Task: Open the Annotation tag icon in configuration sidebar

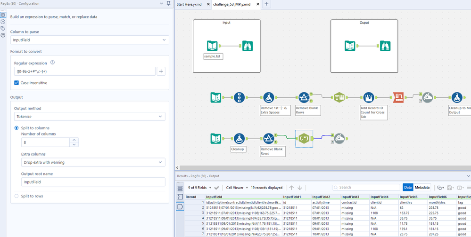Action: click(3, 28)
